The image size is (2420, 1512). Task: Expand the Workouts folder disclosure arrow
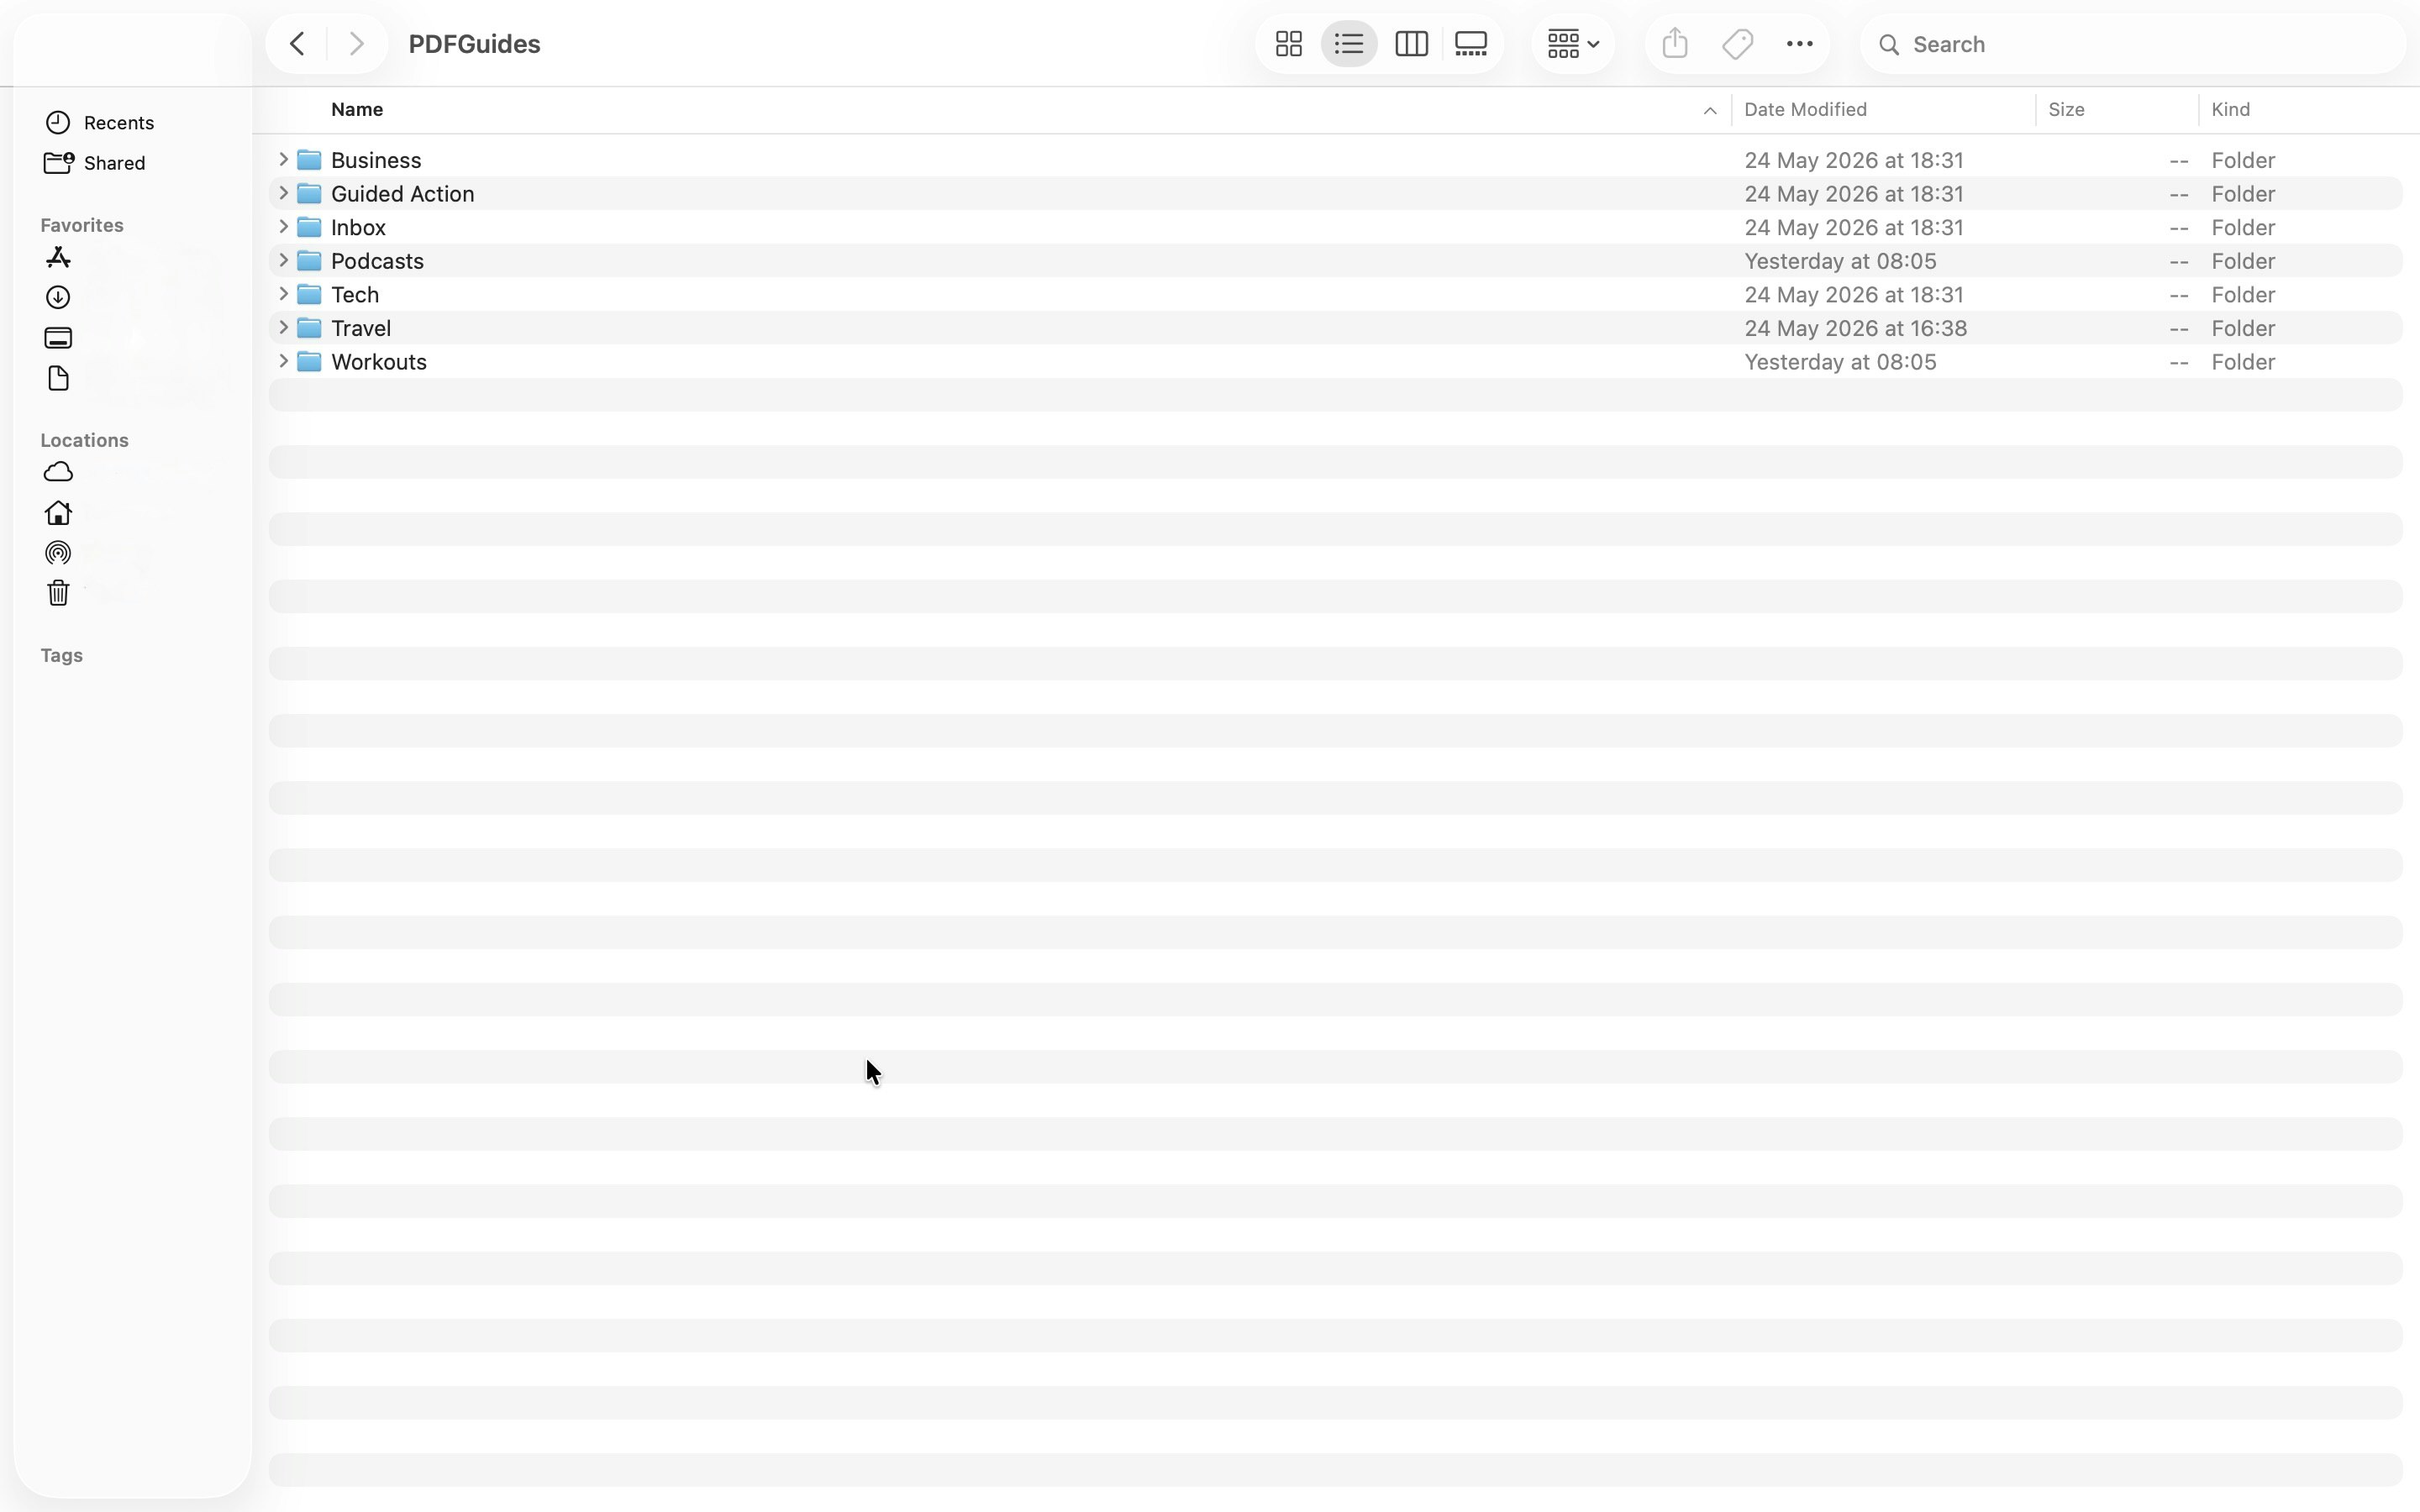click(x=283, y=361)
